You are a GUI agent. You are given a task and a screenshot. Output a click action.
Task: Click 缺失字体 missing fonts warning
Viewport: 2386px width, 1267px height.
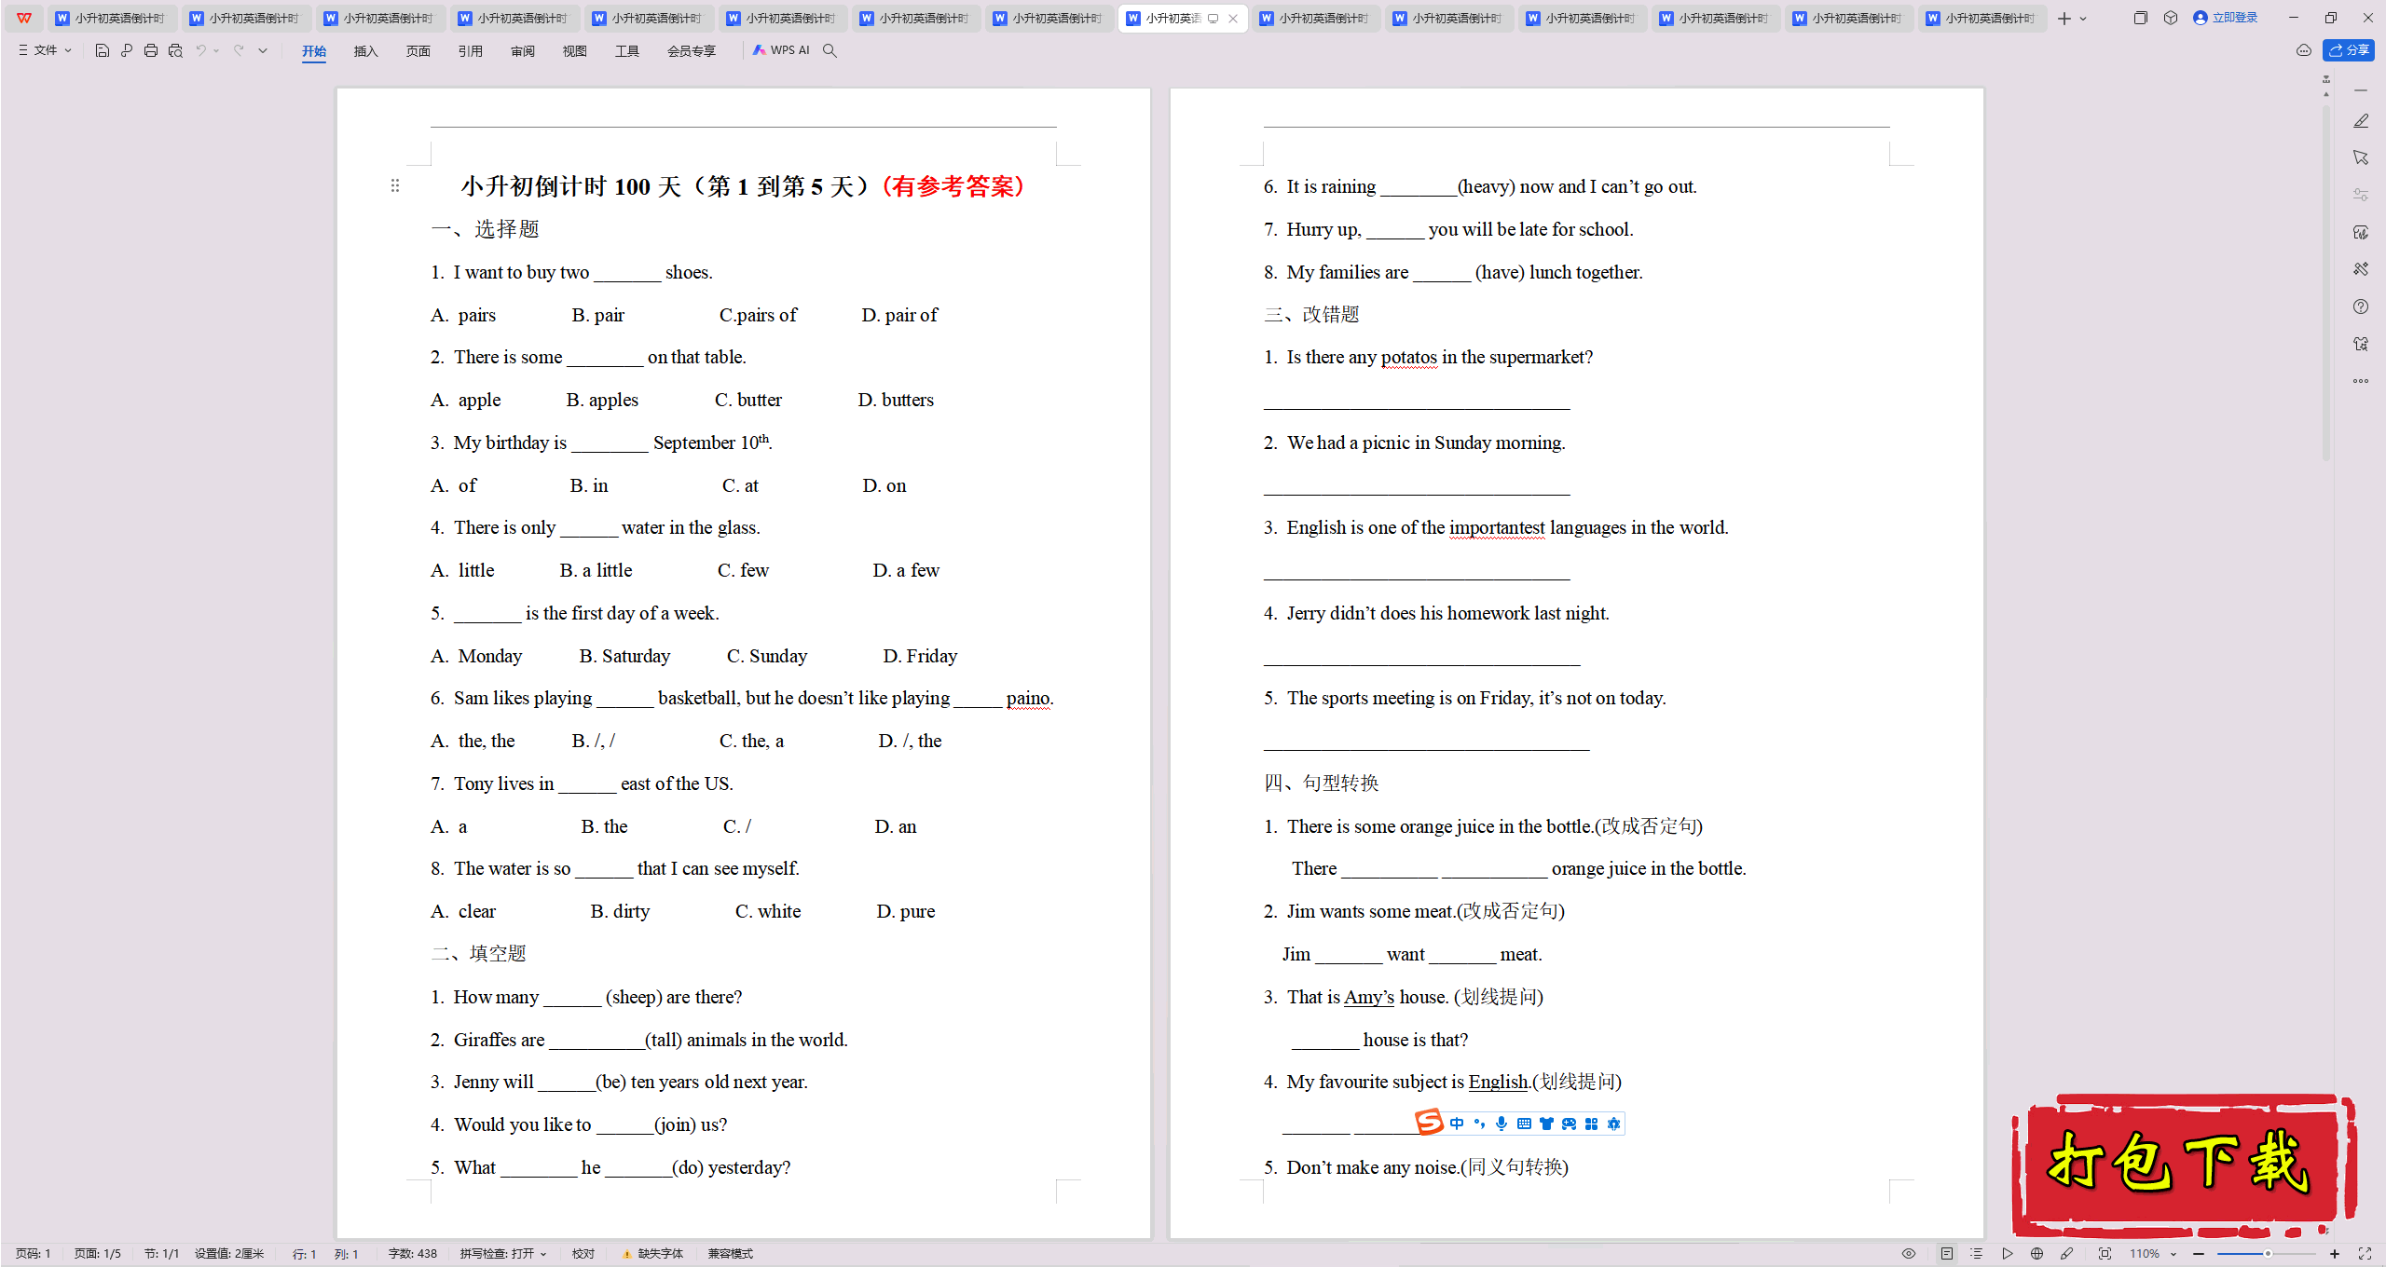pos(653,1254)
